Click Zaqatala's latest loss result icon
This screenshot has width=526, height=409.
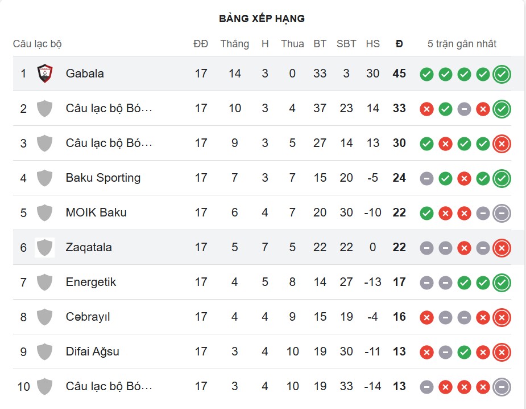(502, 248)
